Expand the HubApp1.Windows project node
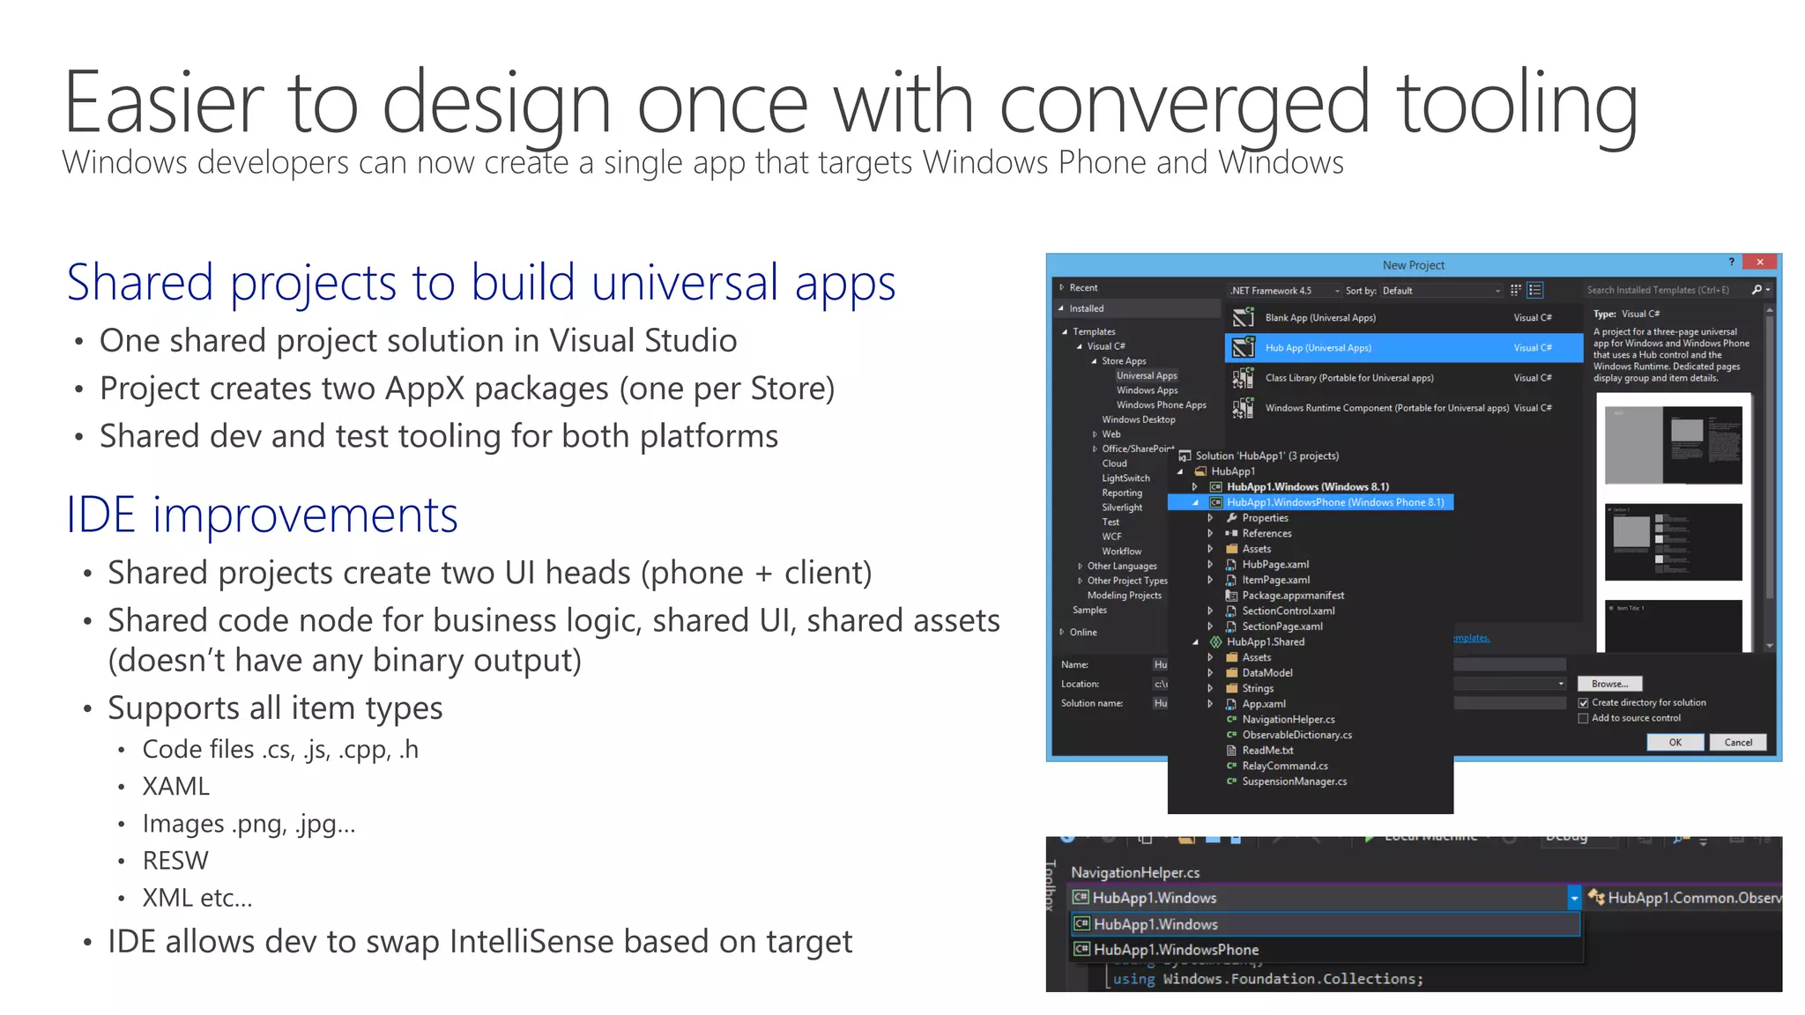Viewport: 1805px width, 1015px height. (1195, 487)
